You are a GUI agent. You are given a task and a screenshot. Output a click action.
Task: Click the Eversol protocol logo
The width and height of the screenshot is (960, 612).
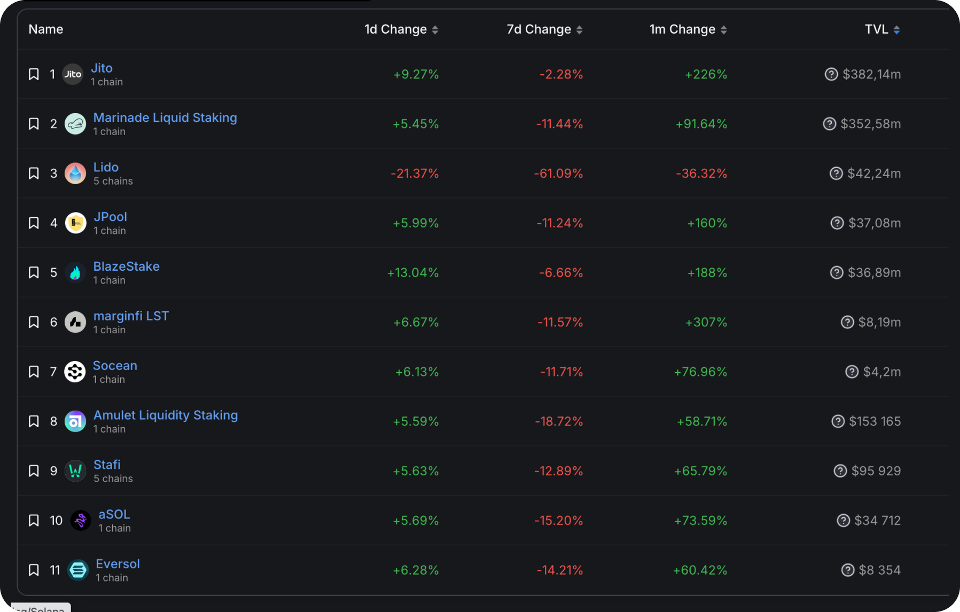pyautogui.click(x=79, y=570)
